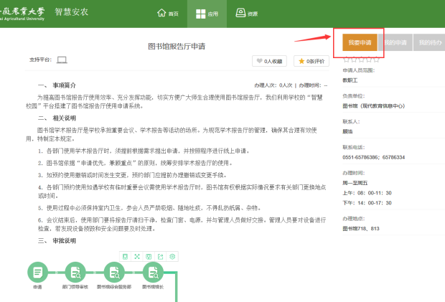Screen dimensions: 445x302
Task: Select the 图书馆馆长 workflow node icon
Action: (x=152, y=272)
